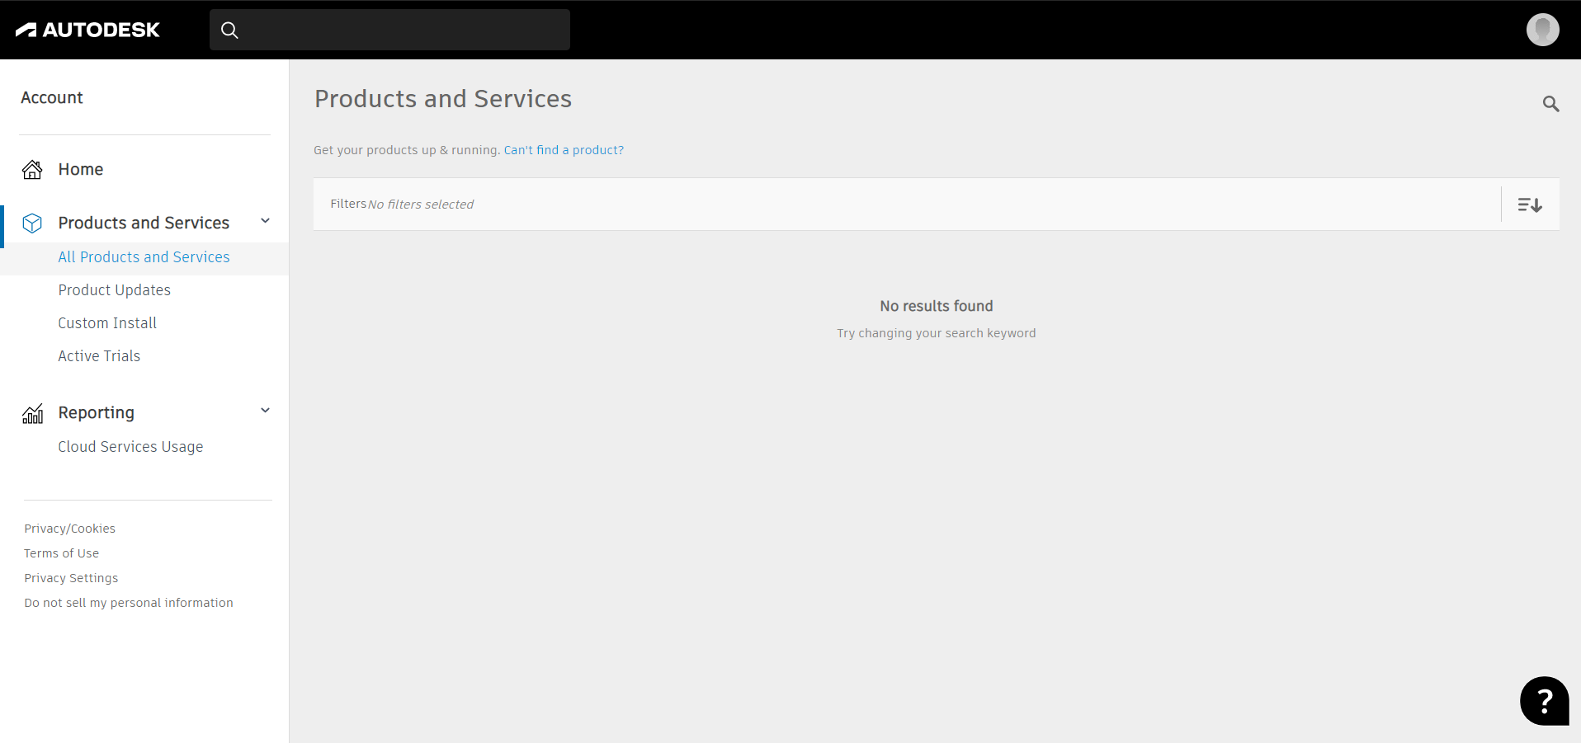1581x743 pixels.
Task: Click the magnifier icon in top search bar
Action: [x=229, y=31]
